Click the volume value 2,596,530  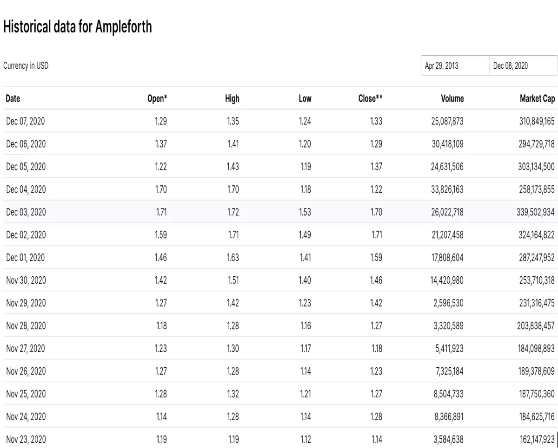449,303
